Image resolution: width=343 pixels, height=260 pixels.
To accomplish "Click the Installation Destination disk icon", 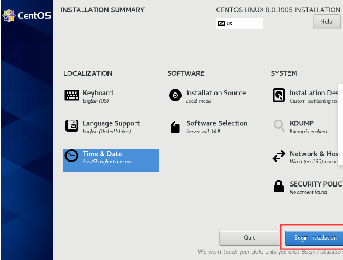I will tap(279, 95).
